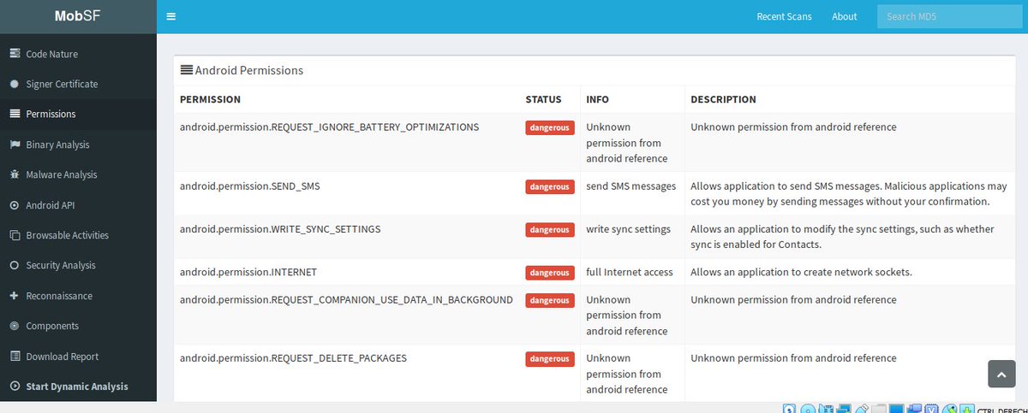The image size is (1028, 413).
Task: Click the MobSF logo
Action: click(x=78, y=15)
